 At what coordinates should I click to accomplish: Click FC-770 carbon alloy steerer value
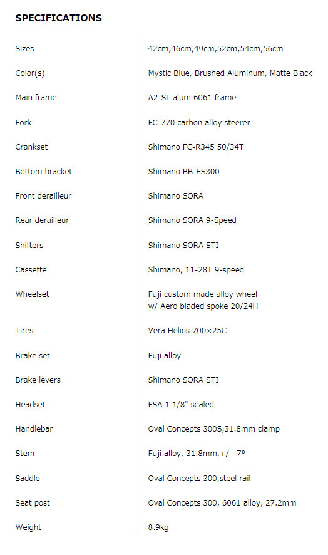[x=199, y=123]
